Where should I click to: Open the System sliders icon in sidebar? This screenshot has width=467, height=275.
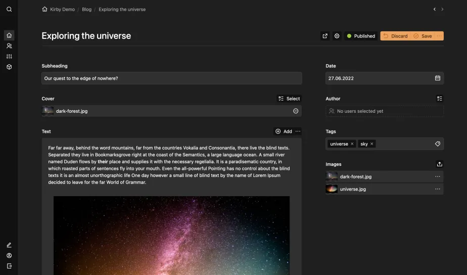click(x=9, y=57)
